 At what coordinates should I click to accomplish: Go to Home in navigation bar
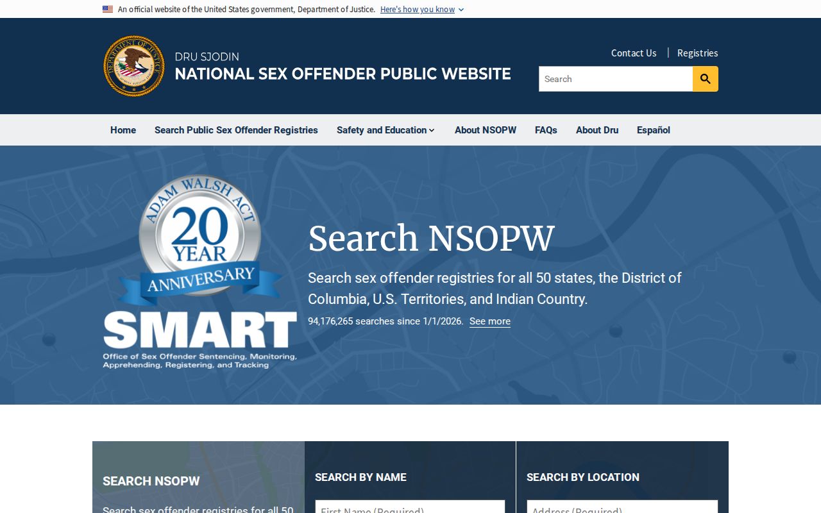click(123, 130)
